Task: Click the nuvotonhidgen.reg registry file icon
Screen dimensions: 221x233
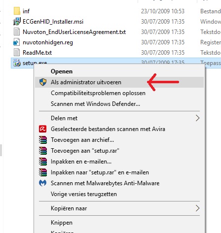Action: [17, 42]
